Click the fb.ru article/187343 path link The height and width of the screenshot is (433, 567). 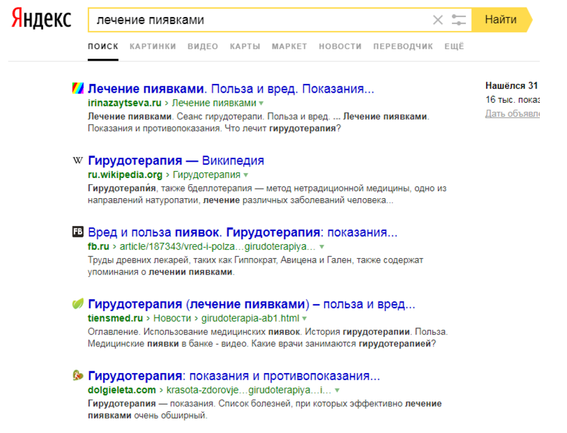coord(218,247)
